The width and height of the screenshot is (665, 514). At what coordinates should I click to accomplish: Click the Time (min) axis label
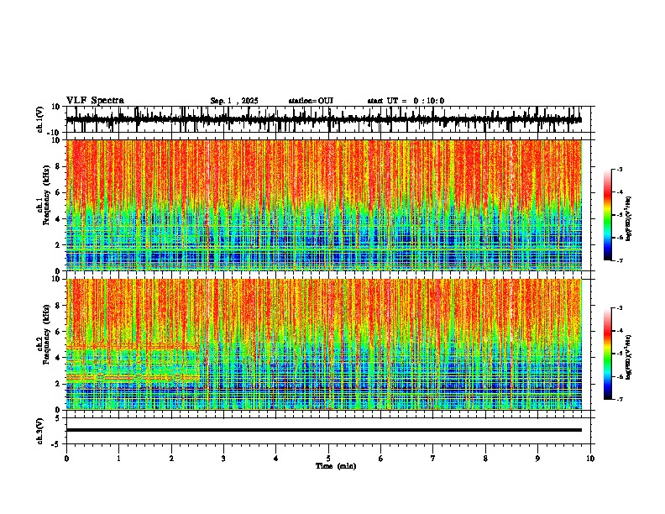(336, 466)
